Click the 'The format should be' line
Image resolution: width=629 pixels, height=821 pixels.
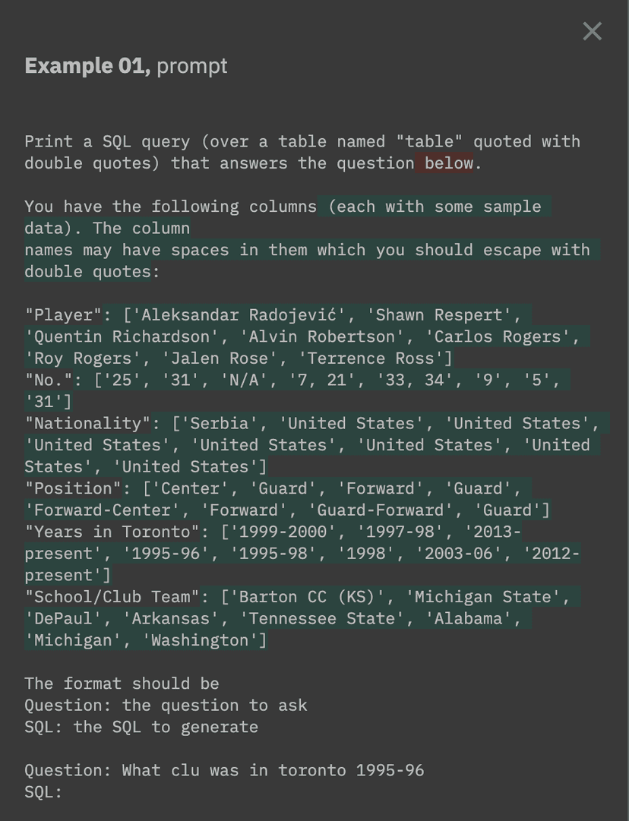point(122,684)
